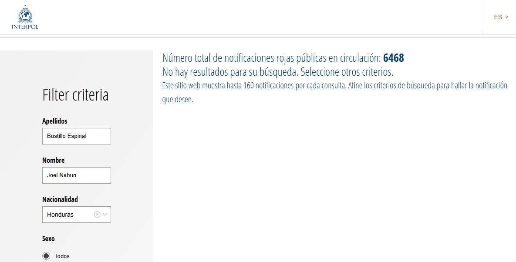Click the 'No hay resultados' message
This screenshot has width=516, height=262.
[x=277, y=72]
